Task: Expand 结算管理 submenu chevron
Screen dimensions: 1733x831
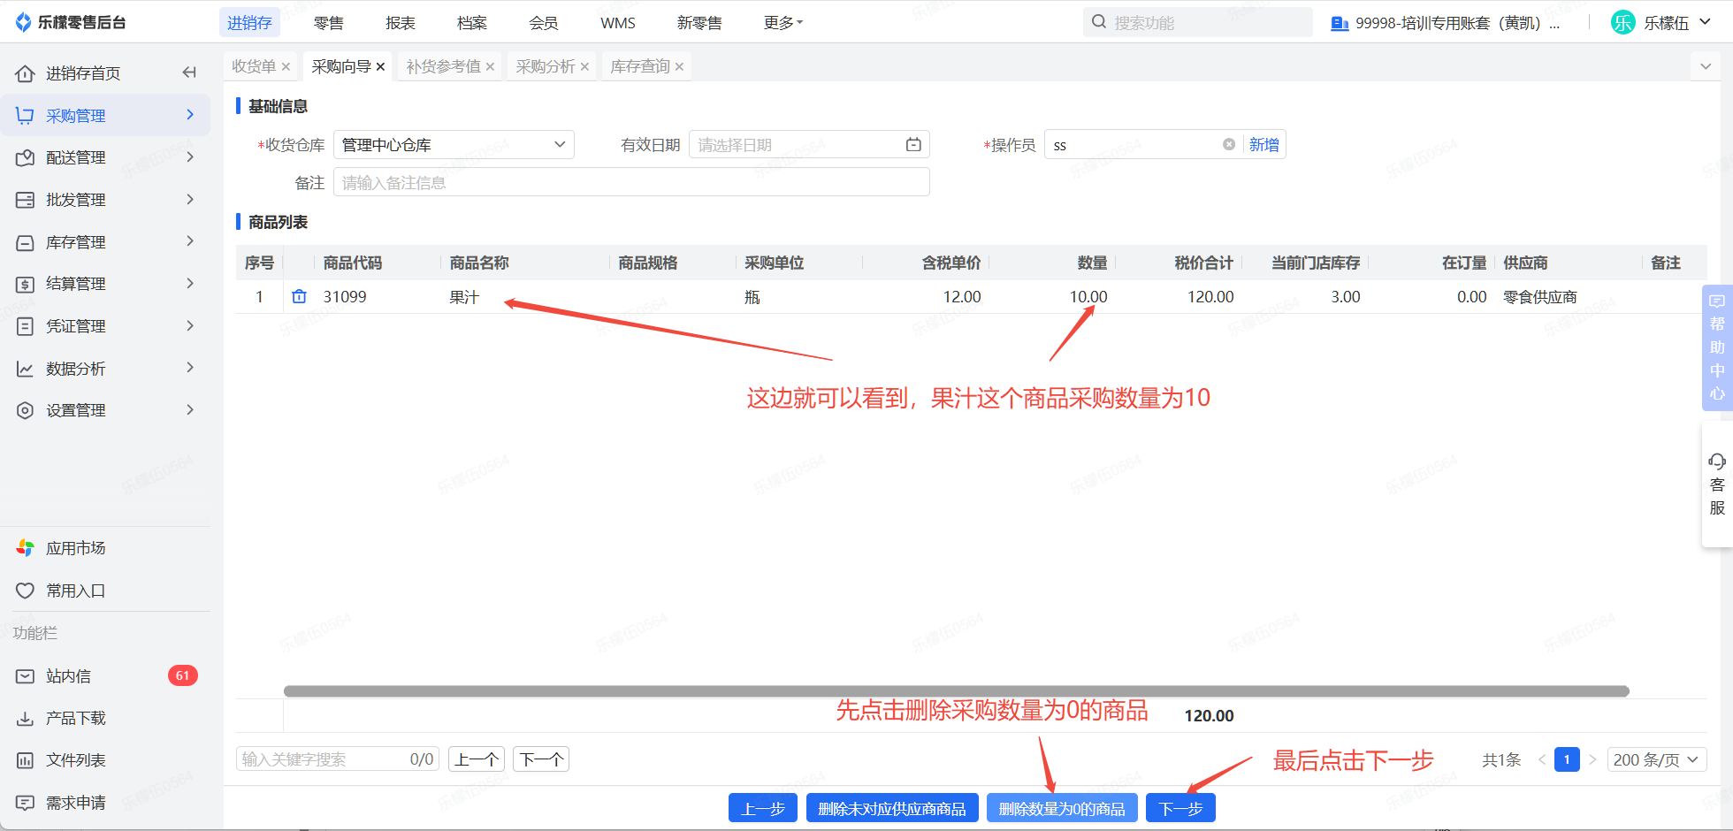Action: (x=190, y=284)
